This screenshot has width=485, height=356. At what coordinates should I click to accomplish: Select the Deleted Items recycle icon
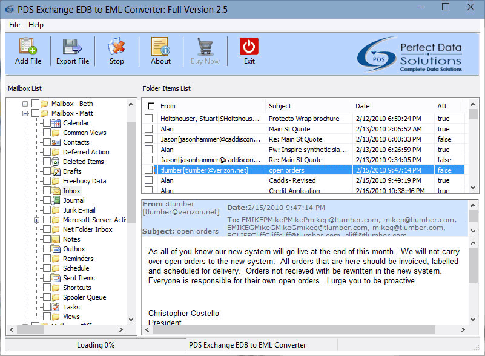click(x=56, y=162)
